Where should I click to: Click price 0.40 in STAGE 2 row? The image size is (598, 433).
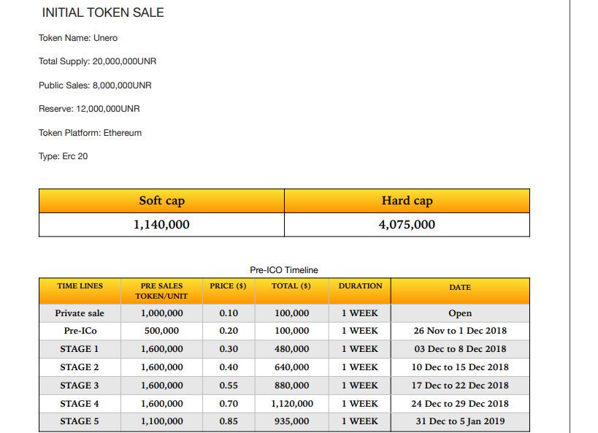(229, 367)
